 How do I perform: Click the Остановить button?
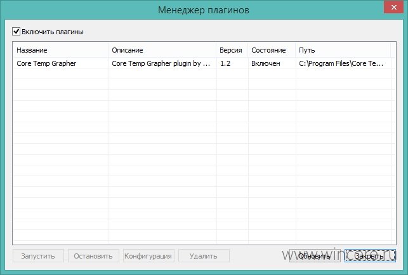(93, 256)
